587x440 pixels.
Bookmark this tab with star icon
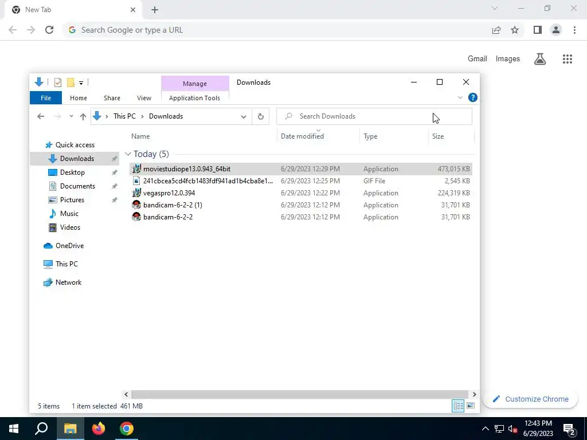pyautogui.click(x=515, y=30)
